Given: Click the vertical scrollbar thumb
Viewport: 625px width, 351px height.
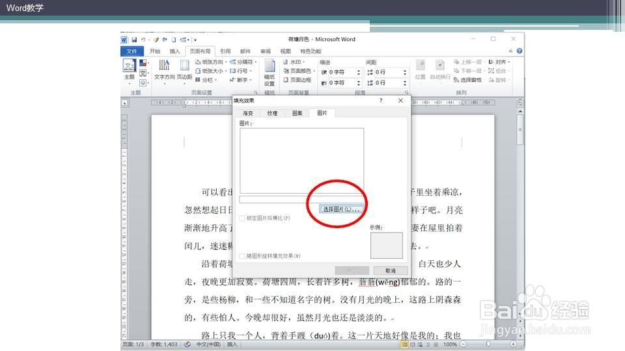Looking at the screenshot, I should pyautogui.click(x=520, y=130).
